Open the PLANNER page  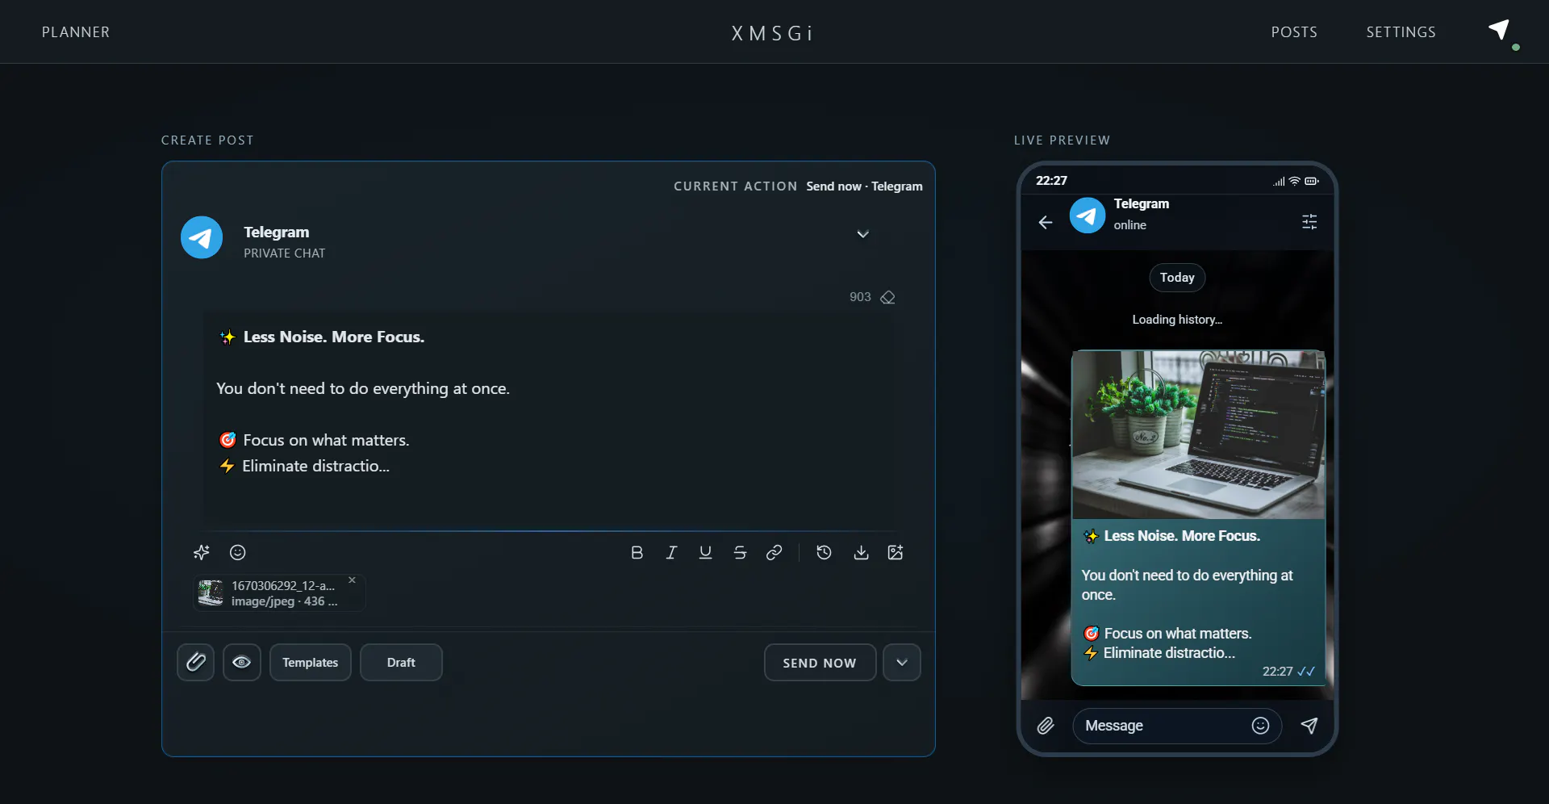click(x=76, y=32)
